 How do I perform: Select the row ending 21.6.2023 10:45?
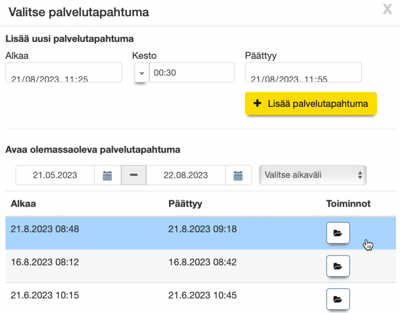pos(193,295)
